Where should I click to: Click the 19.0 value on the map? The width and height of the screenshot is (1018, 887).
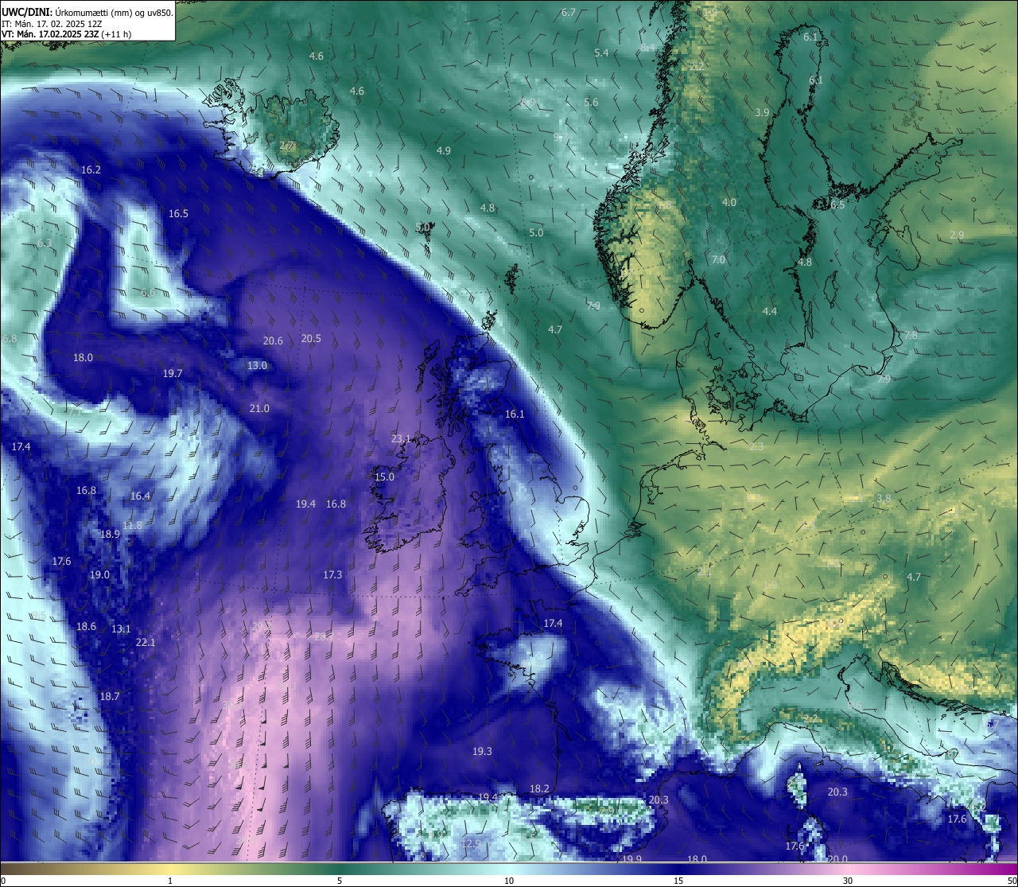(99, 574)
